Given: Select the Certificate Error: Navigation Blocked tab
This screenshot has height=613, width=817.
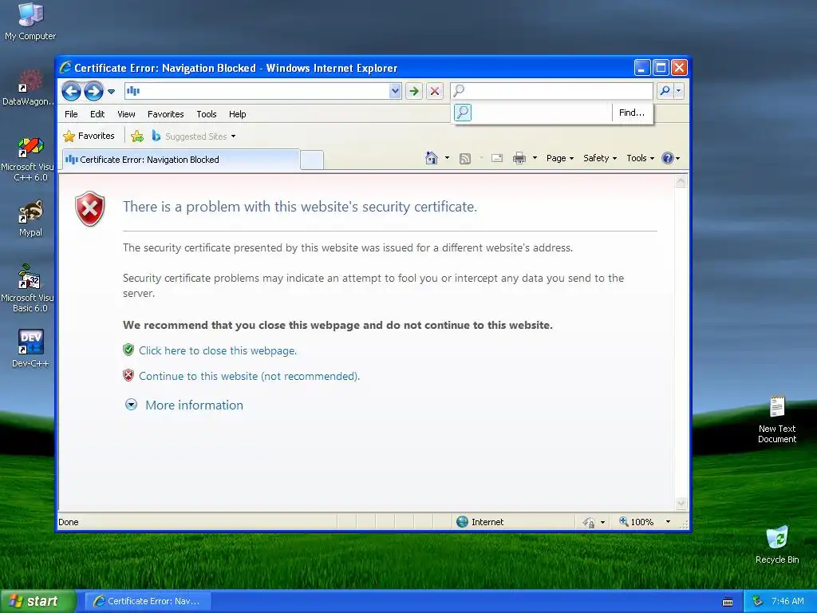Looking at the screenshot, I should coord(181,160).
